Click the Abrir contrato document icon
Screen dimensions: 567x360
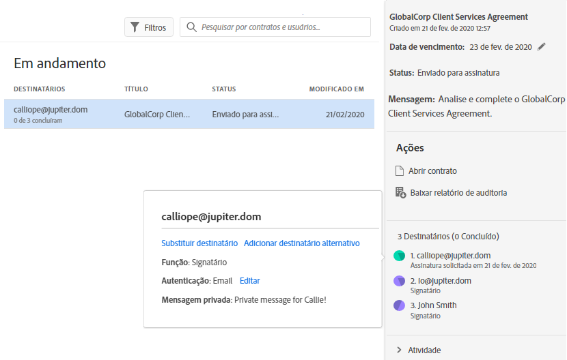coord(400,170)
